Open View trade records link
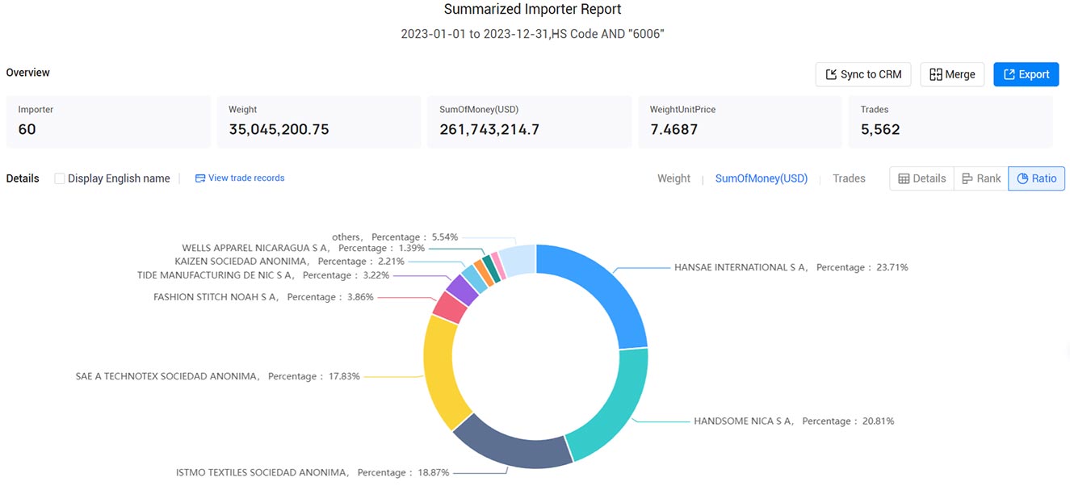 [240, 178]
